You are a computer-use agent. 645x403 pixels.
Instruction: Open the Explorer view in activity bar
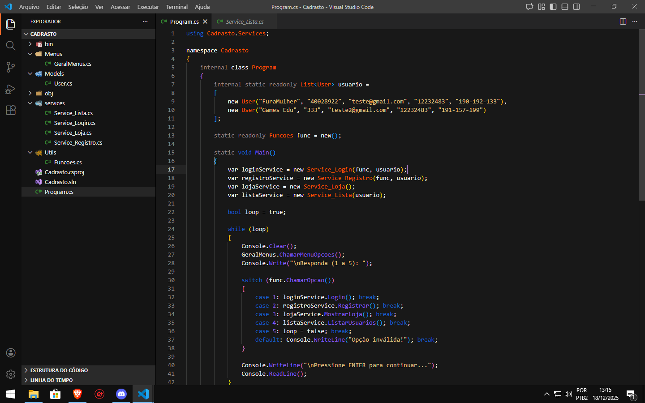[11, 24]
